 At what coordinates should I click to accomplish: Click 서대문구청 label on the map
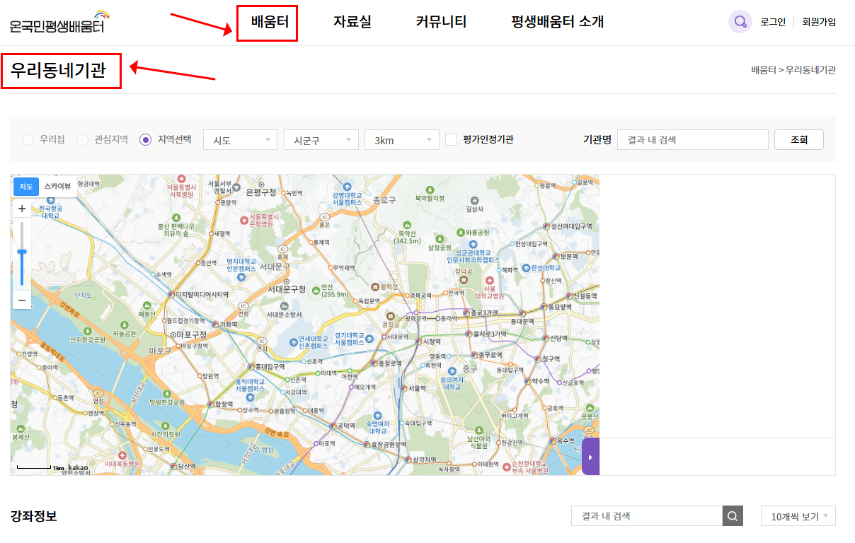(287, 289)
